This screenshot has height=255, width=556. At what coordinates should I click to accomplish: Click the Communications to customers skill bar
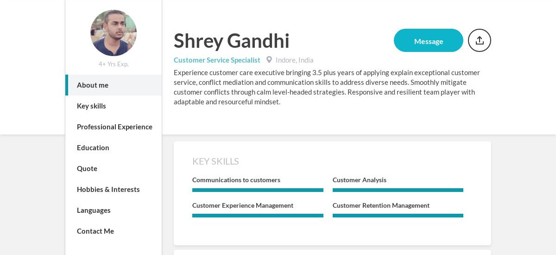click(x=258, y=190)
